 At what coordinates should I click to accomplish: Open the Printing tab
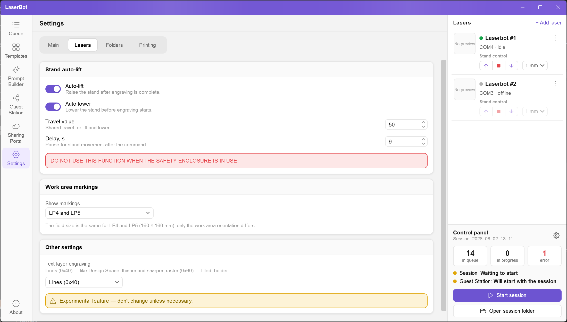click(x=147, y=45)
